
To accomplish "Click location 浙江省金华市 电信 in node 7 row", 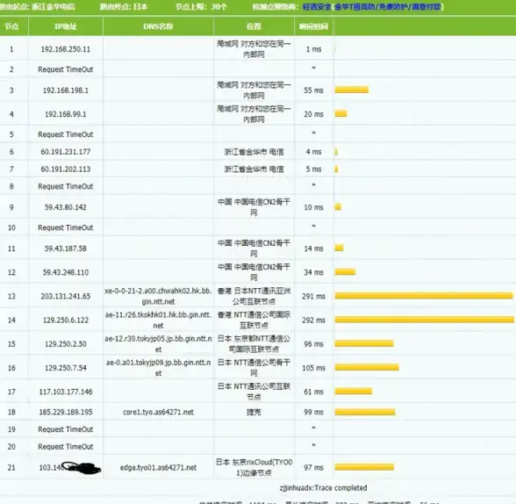I will click(254, 169).
